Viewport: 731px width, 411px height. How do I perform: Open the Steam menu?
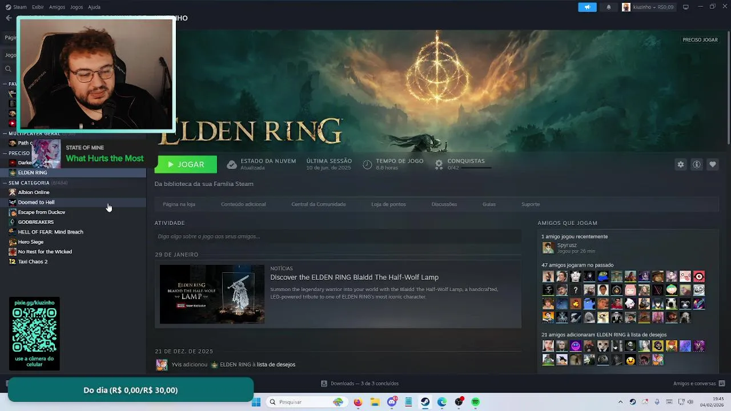click(16, 7)
